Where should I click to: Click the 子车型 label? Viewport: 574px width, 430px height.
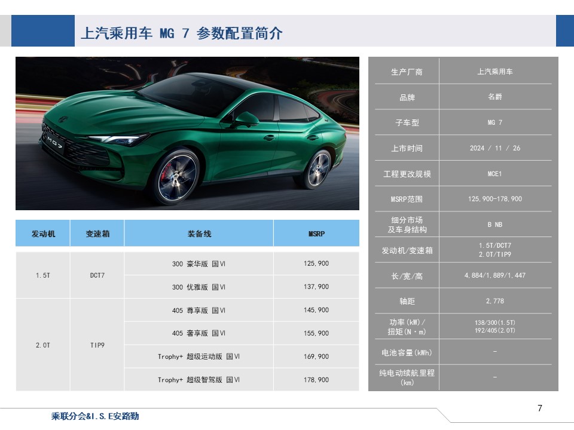pos(407,122)
